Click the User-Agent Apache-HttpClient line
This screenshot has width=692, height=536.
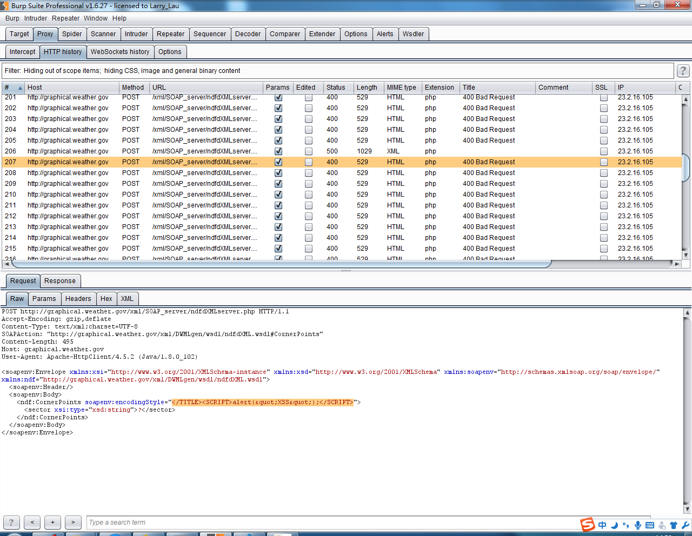99,357
